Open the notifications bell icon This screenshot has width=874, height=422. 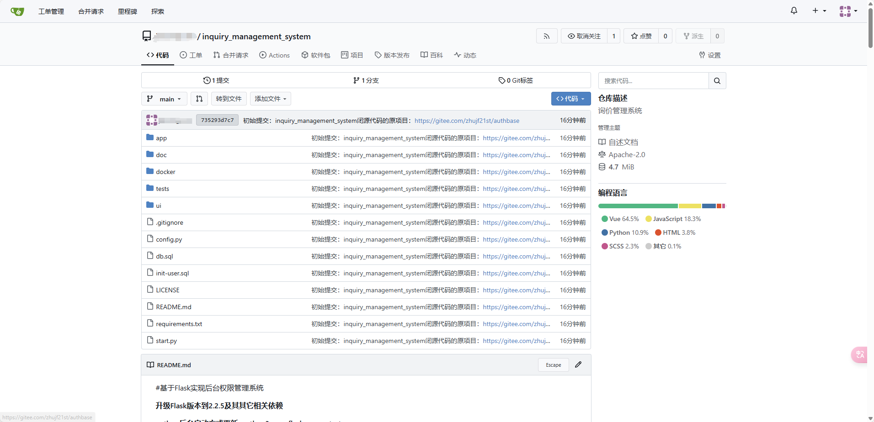793,10
